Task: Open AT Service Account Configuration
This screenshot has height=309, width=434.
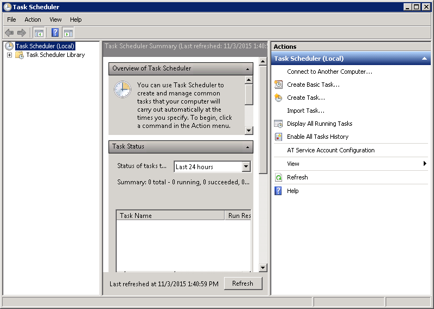Action: click(331, 150)
